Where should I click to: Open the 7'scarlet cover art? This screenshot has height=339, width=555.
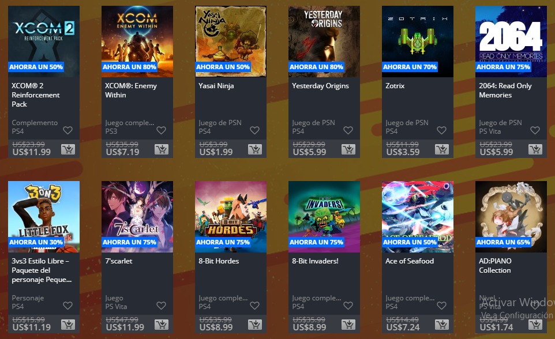(x=137, y=217)
